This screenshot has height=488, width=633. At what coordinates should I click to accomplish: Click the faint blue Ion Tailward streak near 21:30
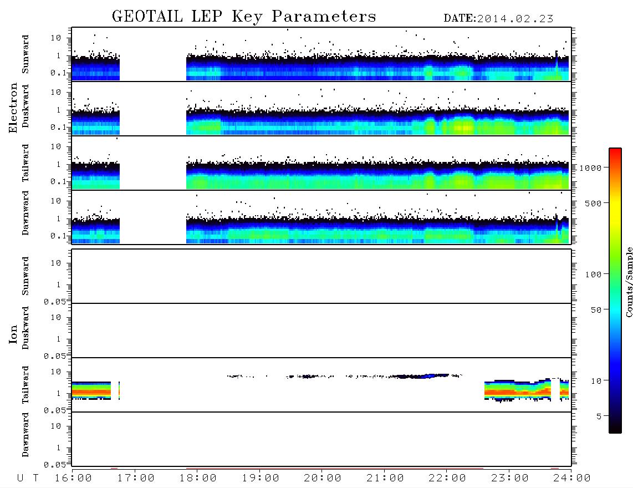click(422, 376)
